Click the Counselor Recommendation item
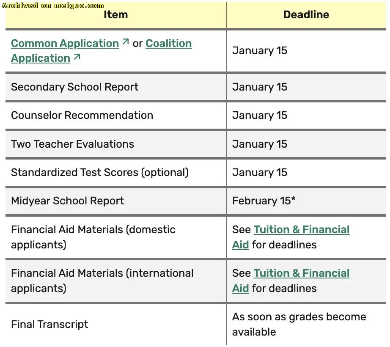 pos(82,116)
